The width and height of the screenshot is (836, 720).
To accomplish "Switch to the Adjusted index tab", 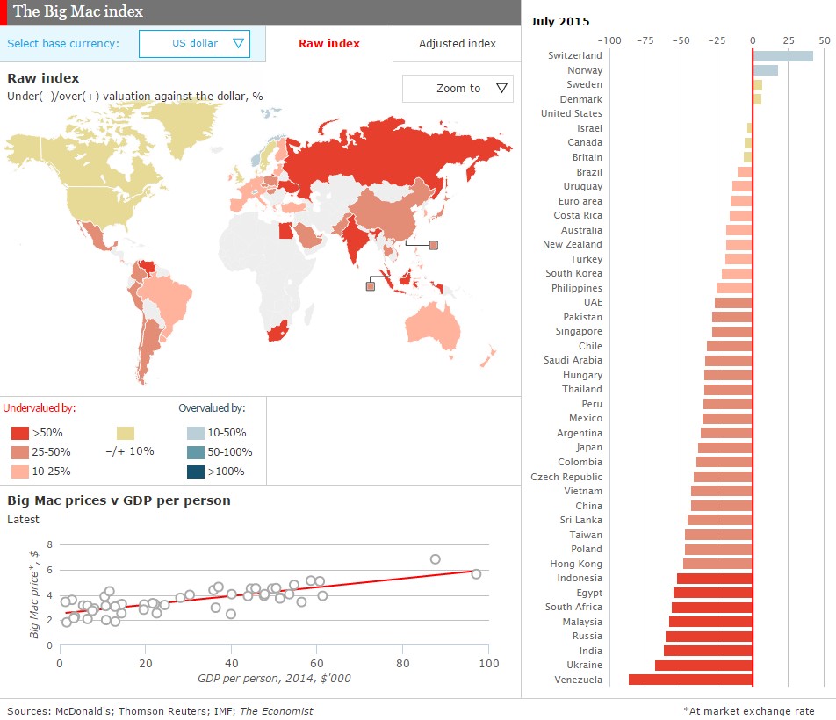I will pyautogui.click(x=457, y=44).
